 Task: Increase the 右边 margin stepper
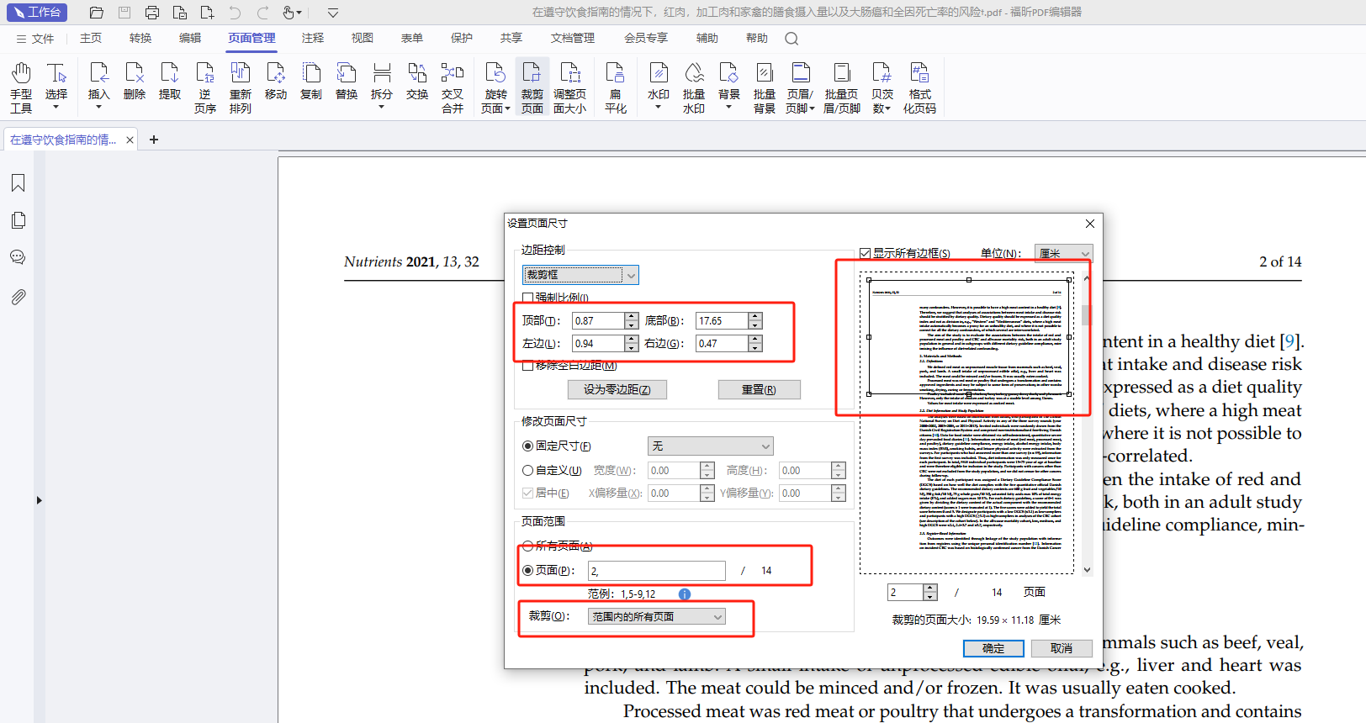[x=755, y=340]
